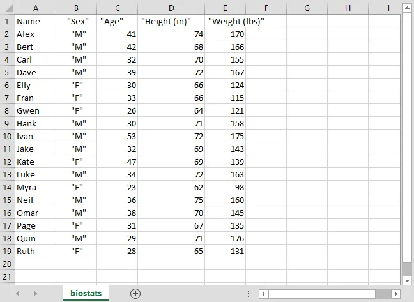Viewport: 414px width, 302px height.
Task: Select Gwen's height cell showing 64
Action: (x=171, y=110)
